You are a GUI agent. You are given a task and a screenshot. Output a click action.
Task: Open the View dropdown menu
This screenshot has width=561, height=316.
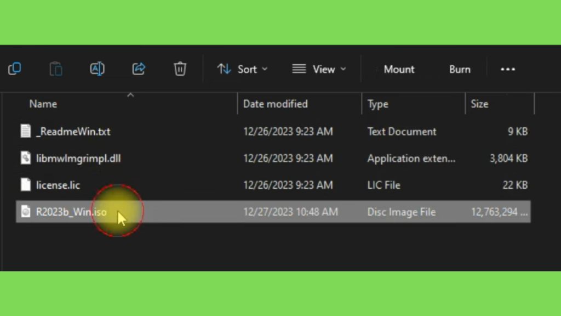point(319,69)
